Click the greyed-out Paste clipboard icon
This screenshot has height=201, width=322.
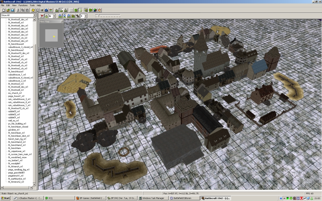click(x=27, y=10)
